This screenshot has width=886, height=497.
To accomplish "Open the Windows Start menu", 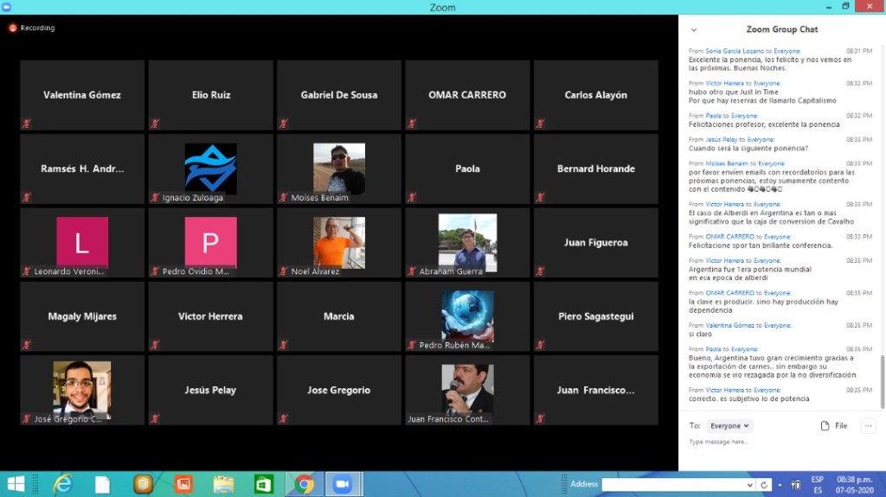I will 16,484.
